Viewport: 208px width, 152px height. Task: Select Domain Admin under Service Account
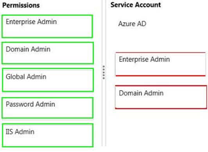coord(161,97)
